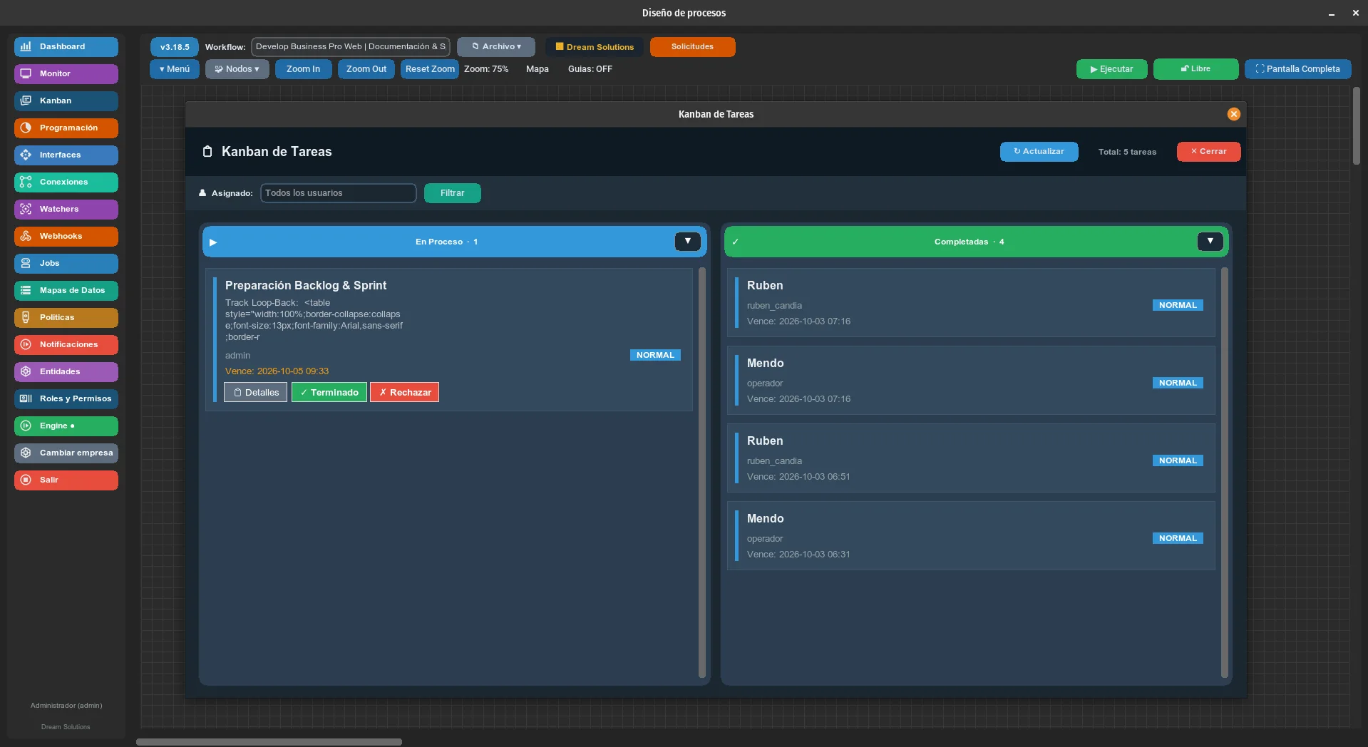This screenshot has height=747, width=1368.
Task: Collapse the En Proceso column arrow
Action: pyautogui.click(x=687, y=242)
